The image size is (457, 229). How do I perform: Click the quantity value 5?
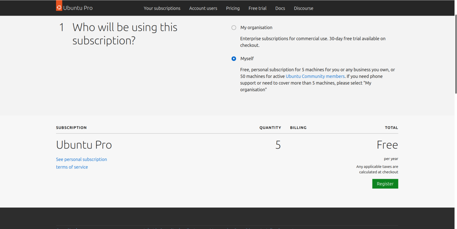click(278, 145)
